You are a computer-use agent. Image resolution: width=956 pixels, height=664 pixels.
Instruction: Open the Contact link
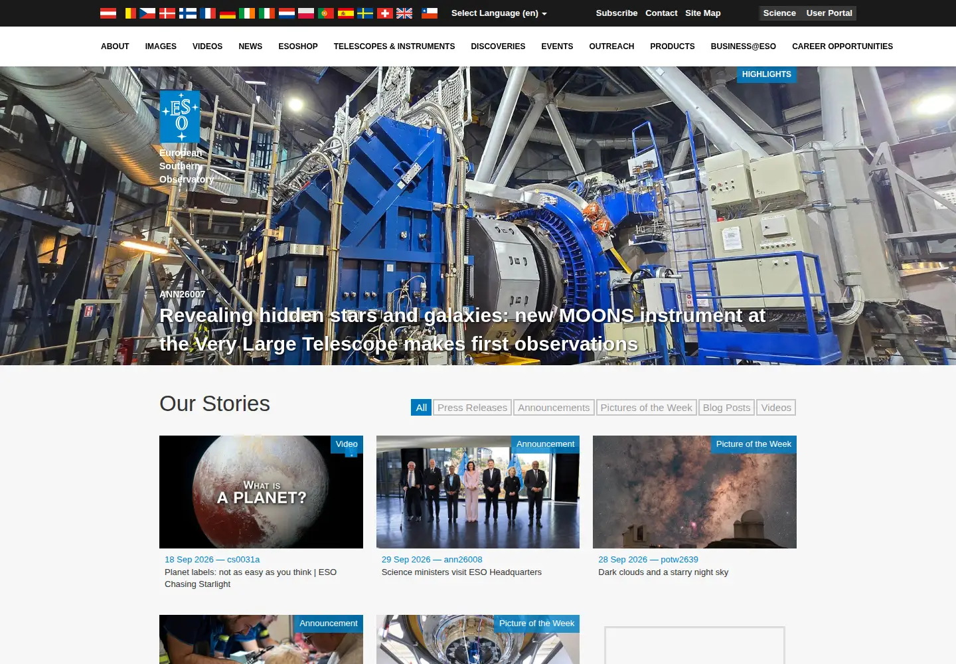(x=661, y=13)
